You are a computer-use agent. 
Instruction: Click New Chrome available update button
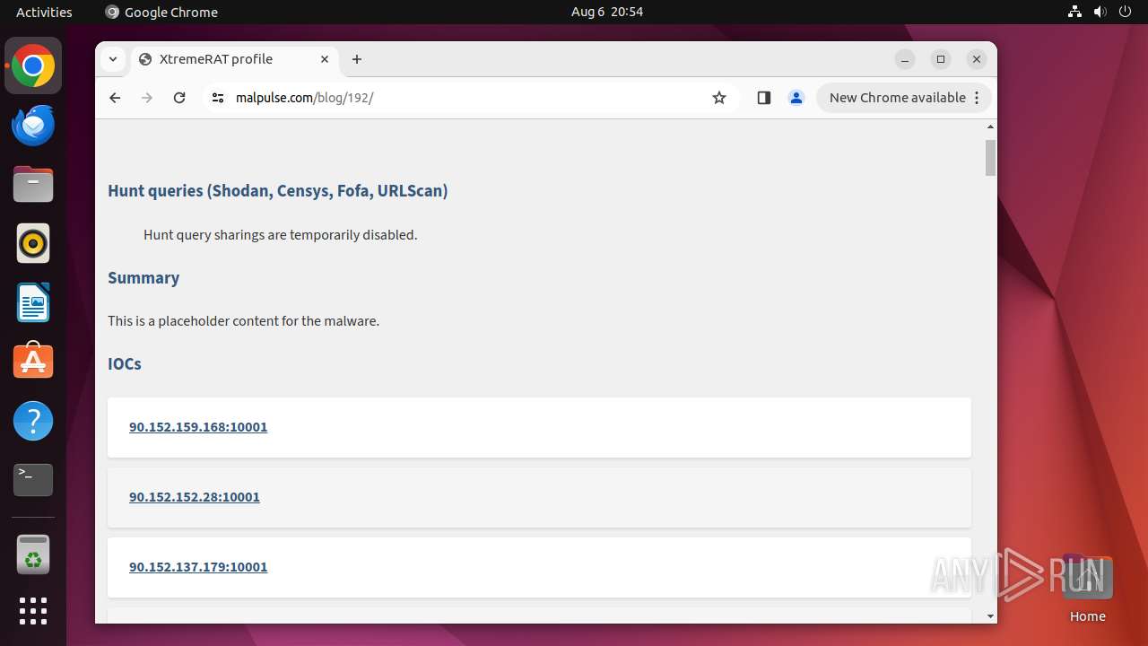tap(904, 98)
